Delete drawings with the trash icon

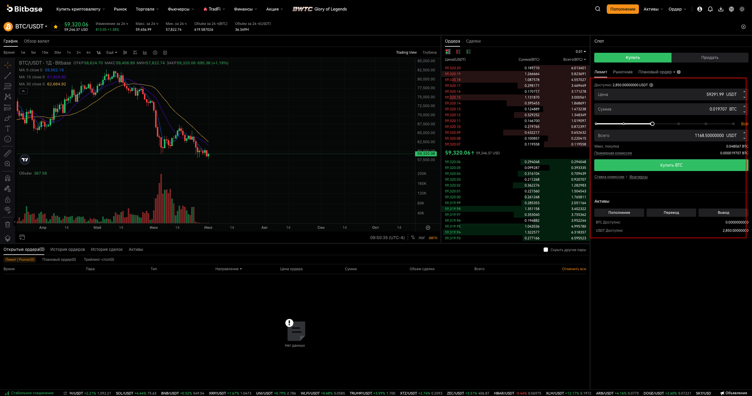point(8,224)
